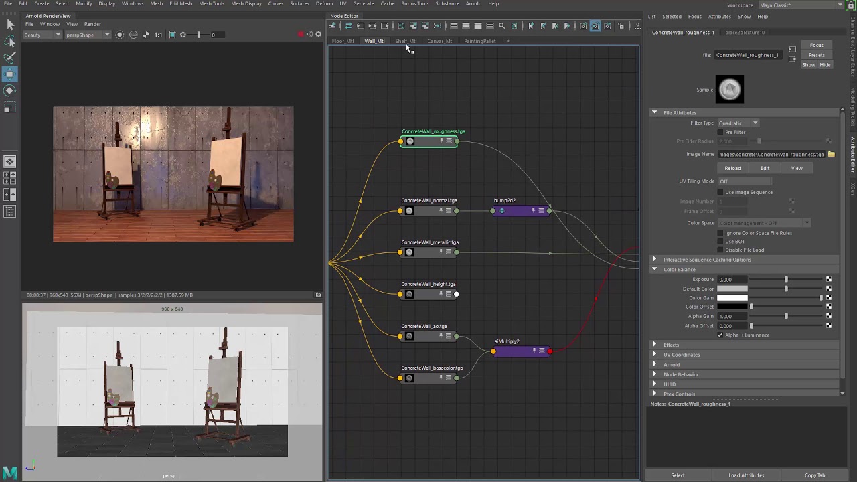This screenshot has height=482, width=857.
Task: Choose the Paint selection brush tool
Action: pos(10,57)
